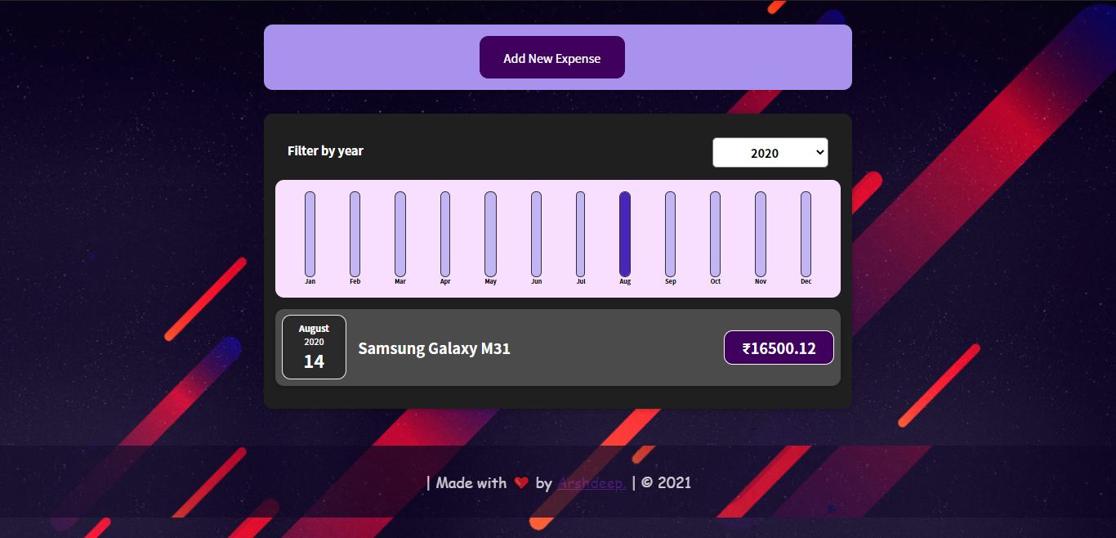Click the November chart bar
The height and width of the screenshot is (538, 1116).
pos(761,234)
